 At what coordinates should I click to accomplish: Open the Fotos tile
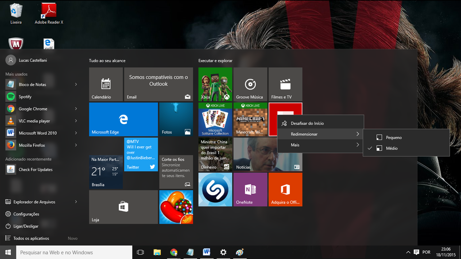[176, 119]
